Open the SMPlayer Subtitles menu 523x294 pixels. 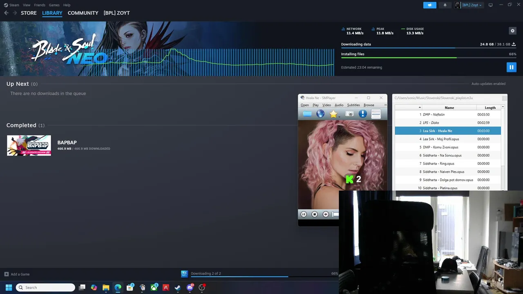353,105
